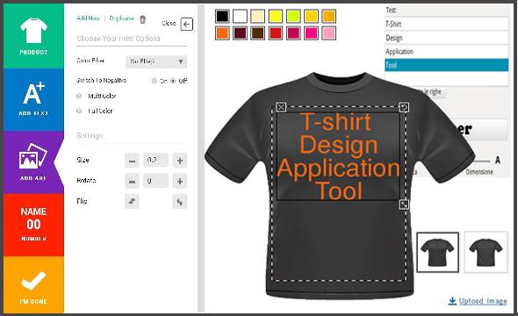Select the Application text line
This screenshot has height=316, width=518.
click(x=447, y=52)
